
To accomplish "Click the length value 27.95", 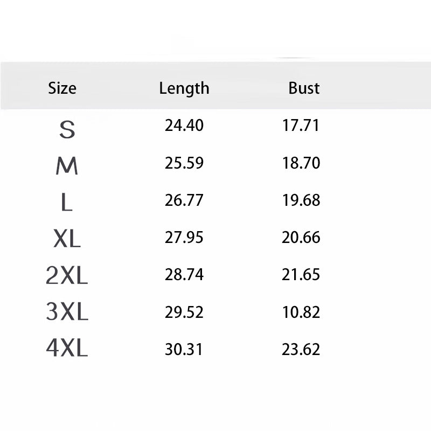I will tap(184, 237).
